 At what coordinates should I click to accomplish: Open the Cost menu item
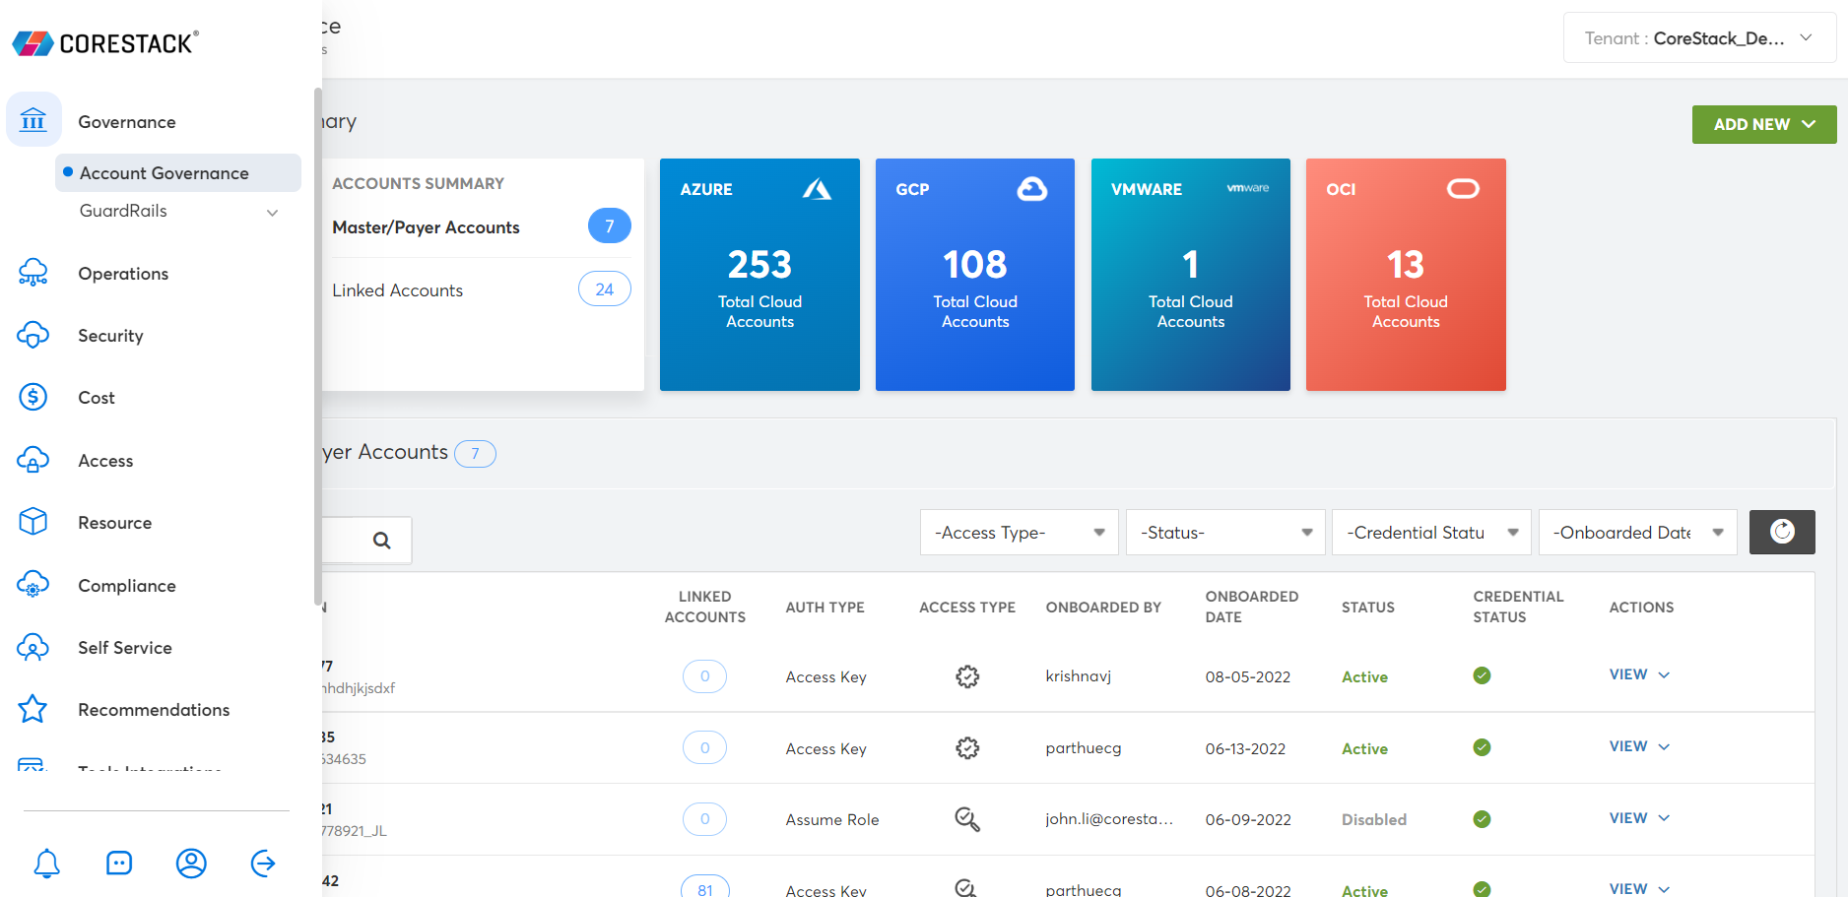coord(97,398)
